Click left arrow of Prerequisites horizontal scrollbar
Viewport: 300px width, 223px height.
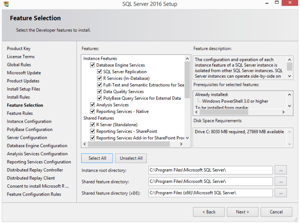(x=196, y=112)
